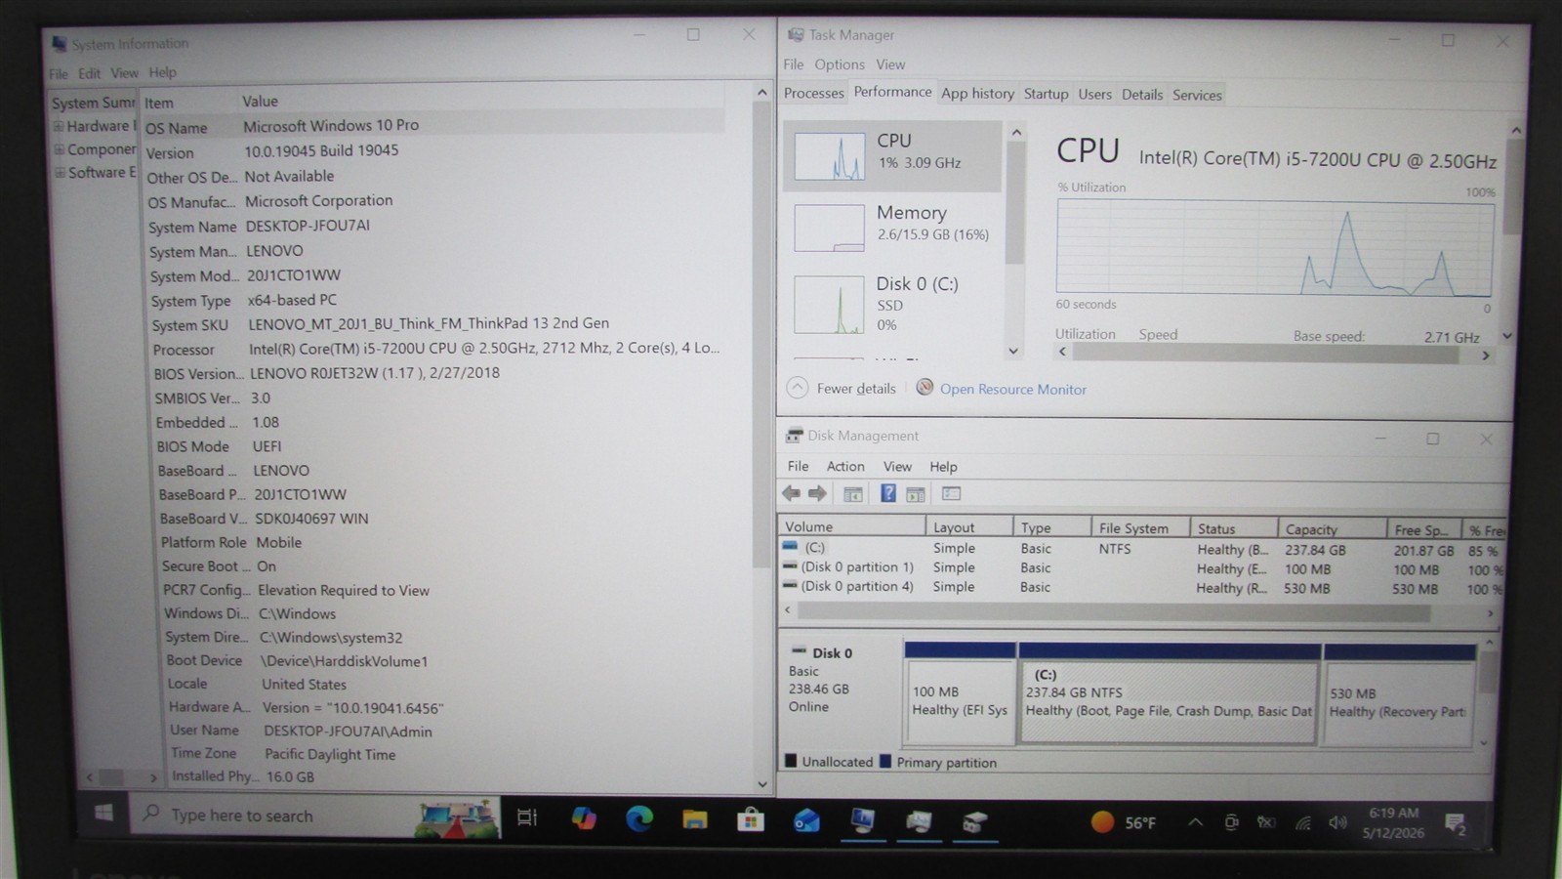The width and height of the screenshot is (1562, 879).
Task: Open File Explorer from the taskbar
Action: pyautogui.click(x=695, y=819)
